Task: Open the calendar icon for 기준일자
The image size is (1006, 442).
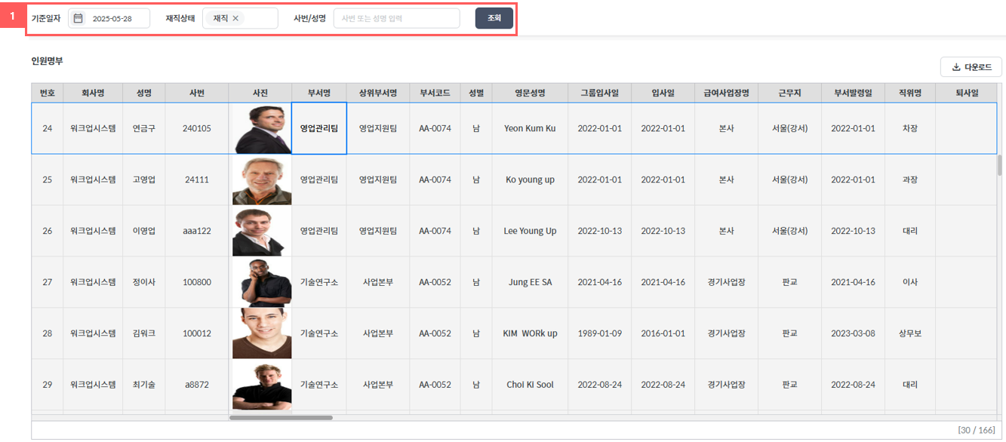Action: point(78,18)
